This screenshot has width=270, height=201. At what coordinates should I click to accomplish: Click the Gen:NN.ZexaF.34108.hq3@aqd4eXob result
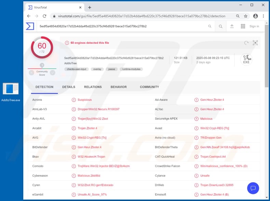(x=225, y=147)
